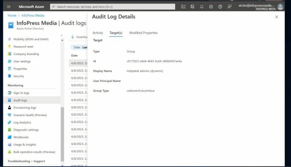Viewport: 291px width, 167px height.
Task: Click the Diagnostic settings icon
Action: pyautogui.click(x=9, y=130)
